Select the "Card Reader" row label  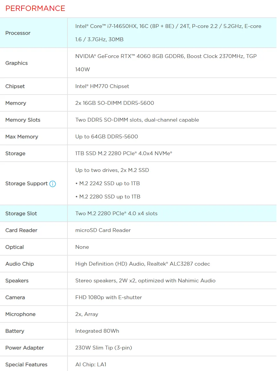pos(21,230)
